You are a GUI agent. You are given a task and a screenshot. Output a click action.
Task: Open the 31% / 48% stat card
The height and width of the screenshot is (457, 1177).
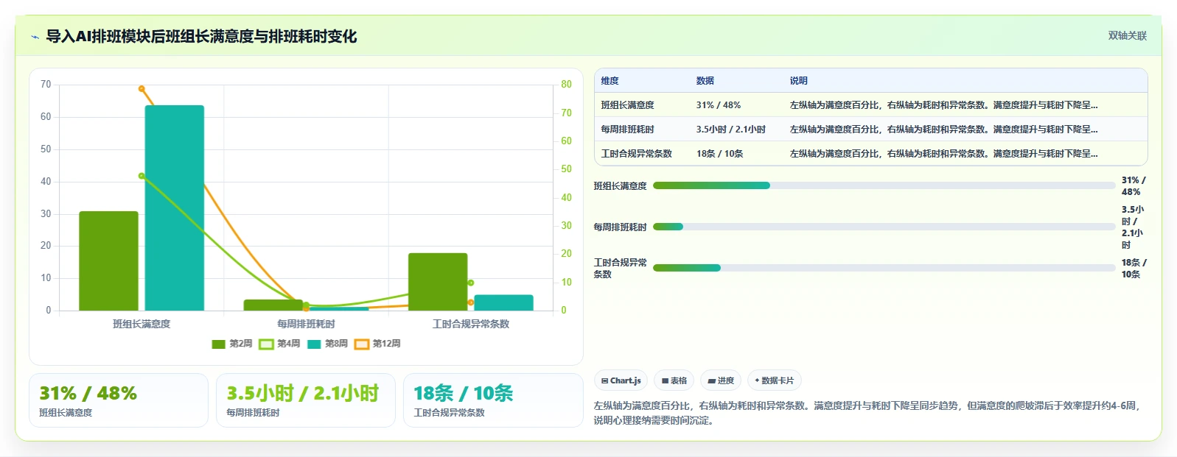click(x=119, y=400)
